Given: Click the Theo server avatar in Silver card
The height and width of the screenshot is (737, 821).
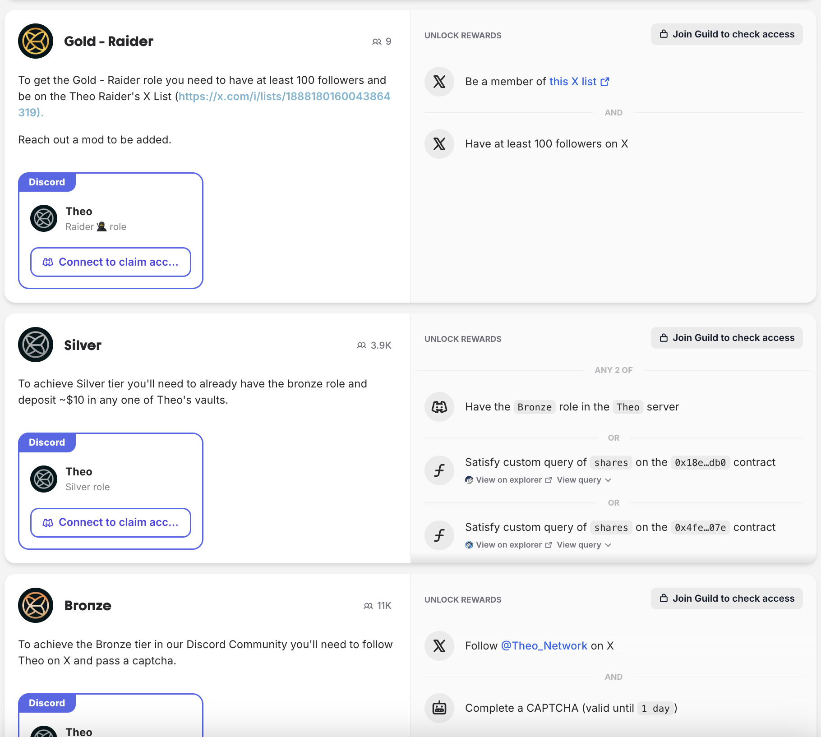Looking at the screenshot, I should click(x=44, y=479).
